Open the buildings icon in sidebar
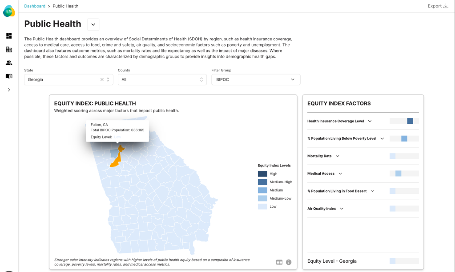 click(x=9, y=50)
